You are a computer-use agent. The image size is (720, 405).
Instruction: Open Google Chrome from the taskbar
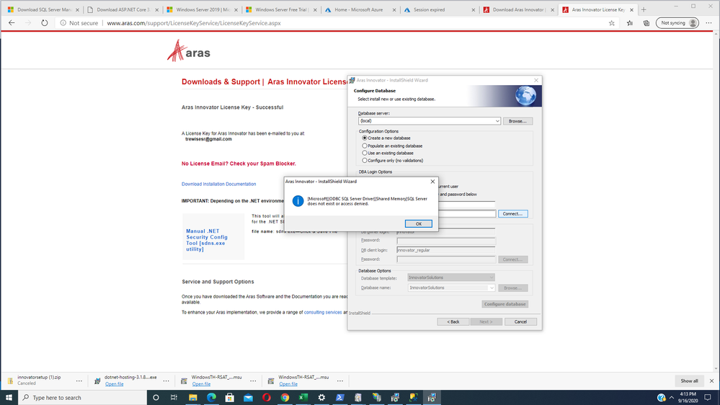[285, 397]
